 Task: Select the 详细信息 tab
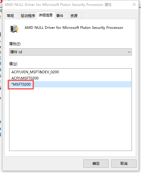[x=46, y=15]
